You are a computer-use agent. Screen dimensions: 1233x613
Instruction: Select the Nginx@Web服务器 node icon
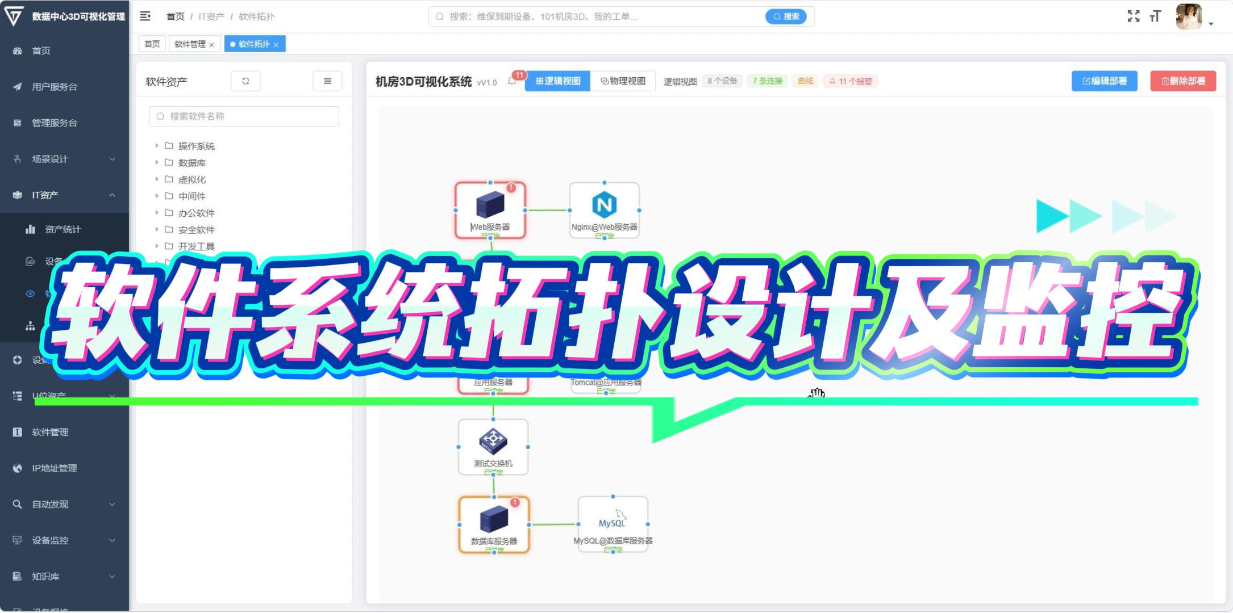(x=604, y=205)
